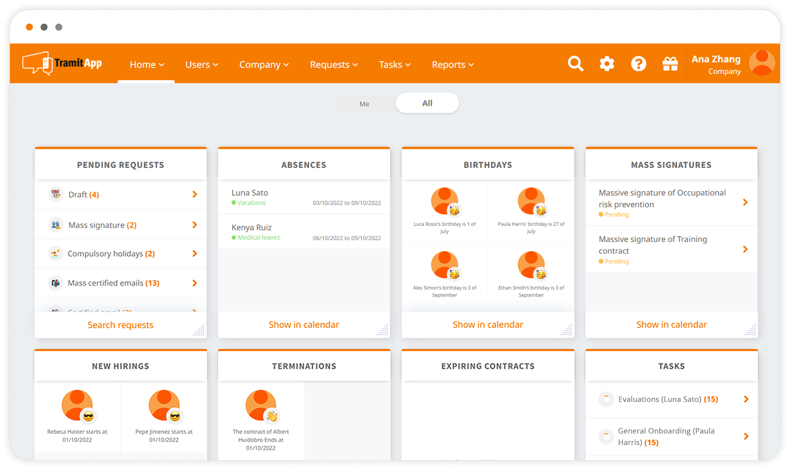Click Ana Zhang's profile avatar
The image size is (790, 470).
761,63
